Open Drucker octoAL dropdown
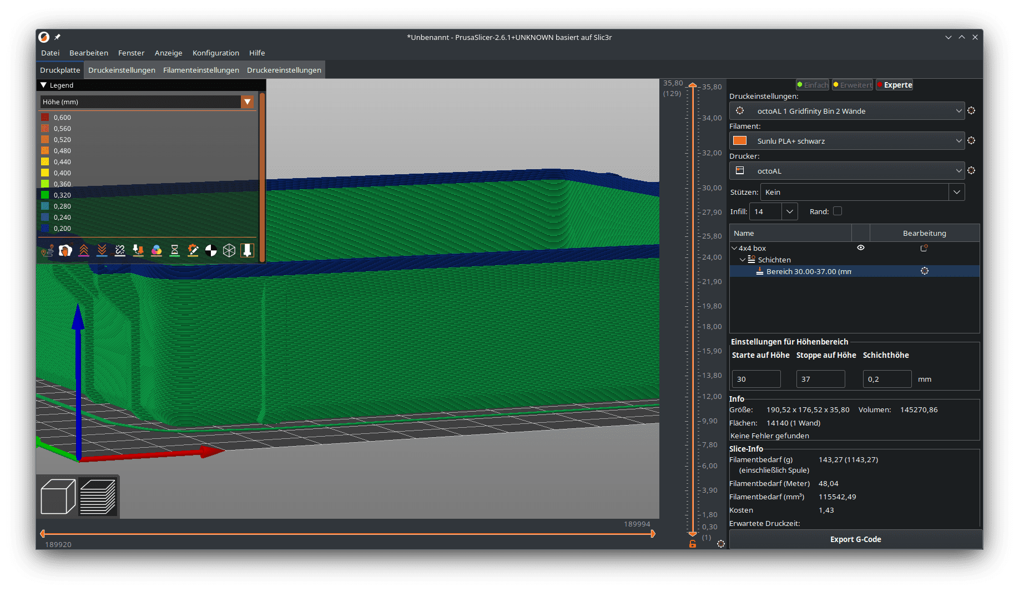The height and width of the screenshot is (592, 1019). pyautogui.click(x=847, y=171)
